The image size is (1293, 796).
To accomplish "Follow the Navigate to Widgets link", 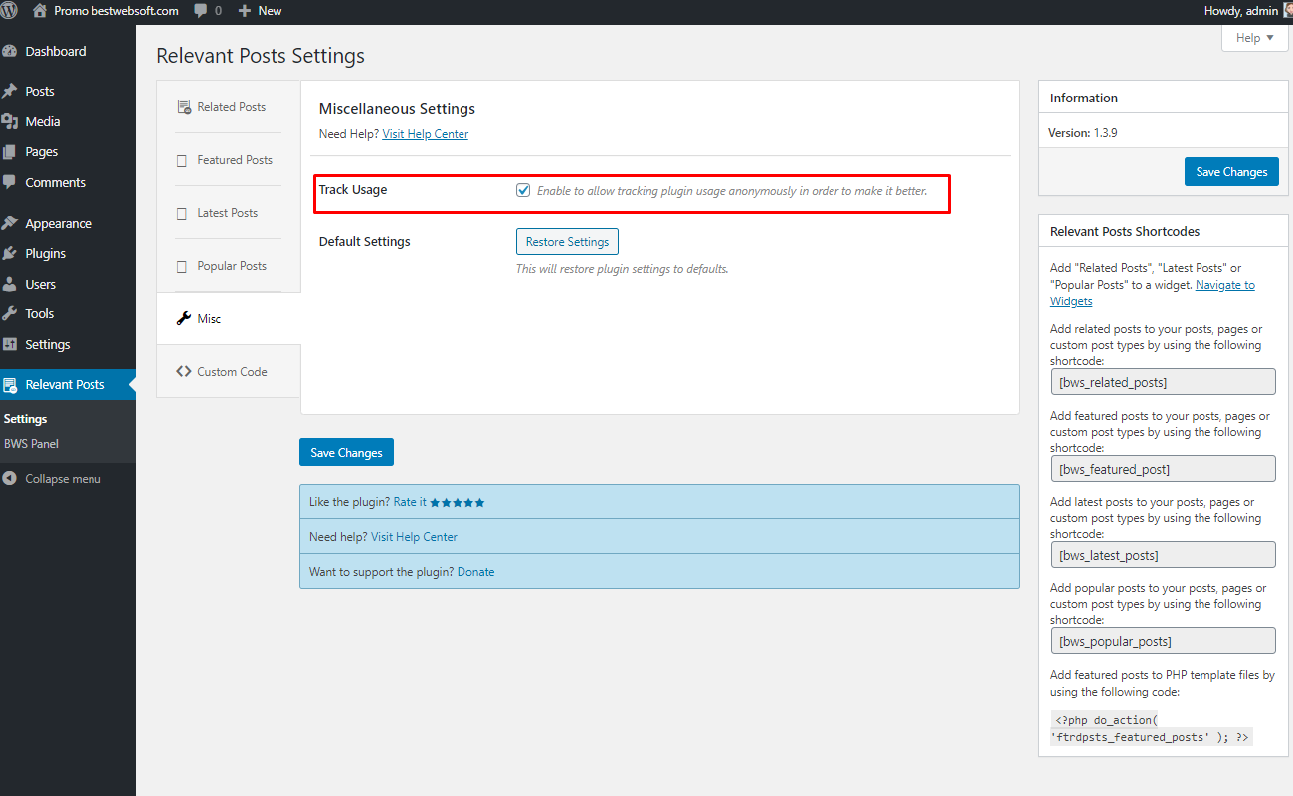I will pos(1153,293).
